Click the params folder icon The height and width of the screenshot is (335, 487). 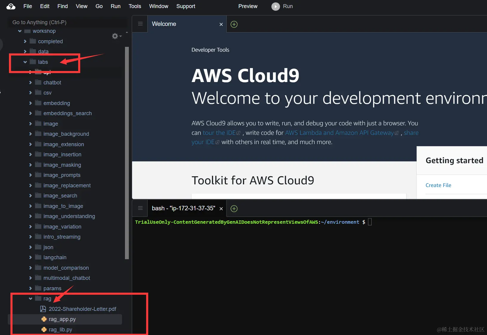tap(38, 288)
